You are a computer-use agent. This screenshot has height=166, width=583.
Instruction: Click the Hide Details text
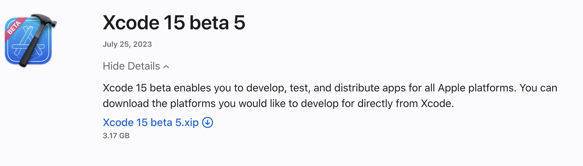coord(131,66)
